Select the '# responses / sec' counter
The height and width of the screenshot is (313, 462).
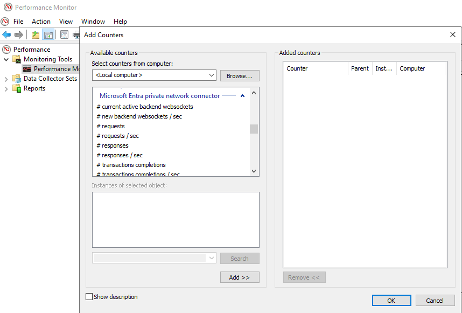point(120,155)
